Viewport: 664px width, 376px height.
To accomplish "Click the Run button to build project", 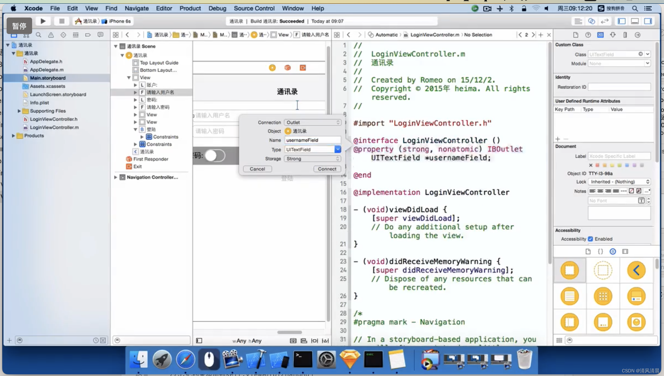I will point(43,21).
